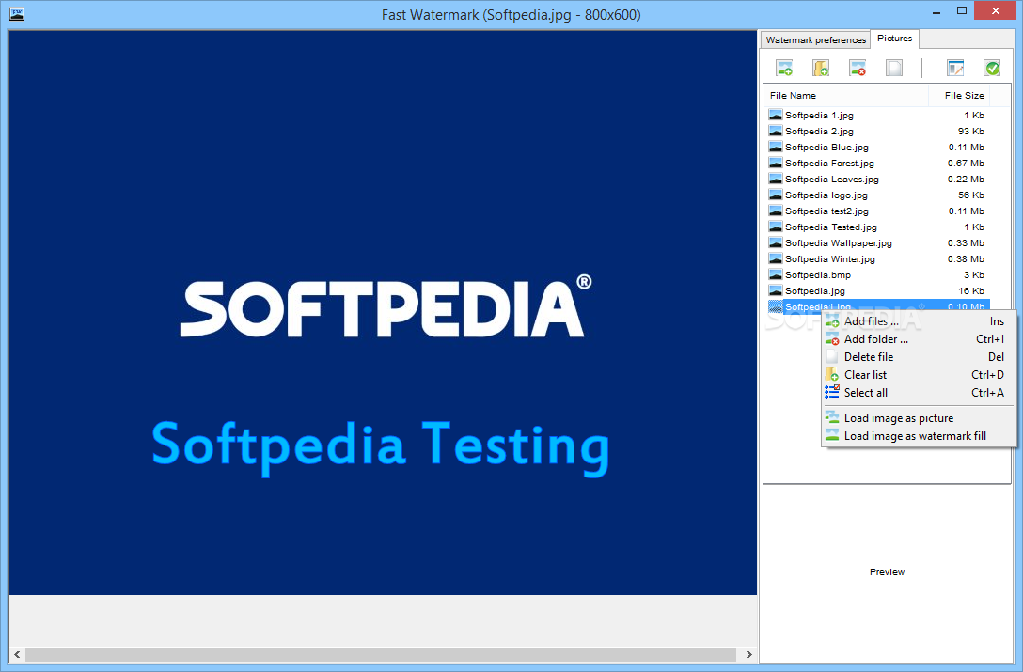Screen dimensions: 1023x672
Task: Select the Softpedia.jpg file name
Action: pos(815,291)
